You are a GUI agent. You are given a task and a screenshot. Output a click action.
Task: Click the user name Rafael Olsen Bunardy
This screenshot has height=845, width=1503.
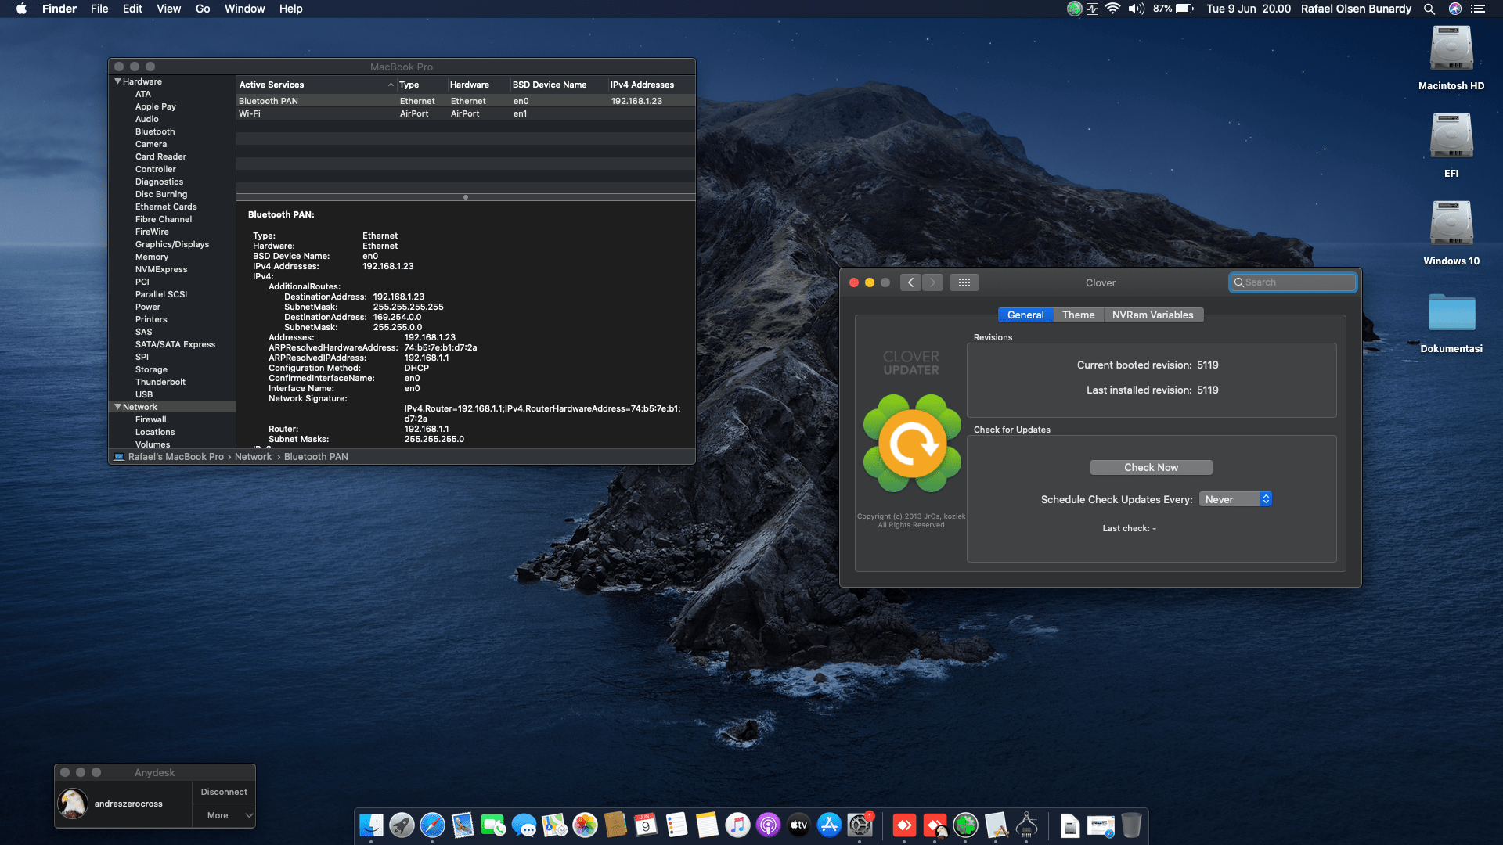[x=1356, y=9]
